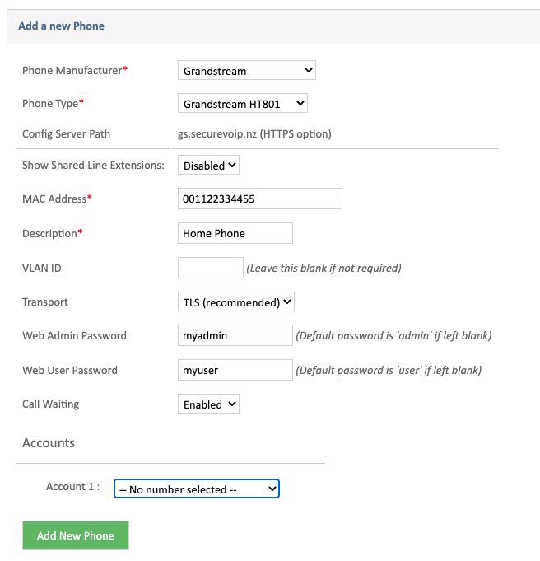
Task: Click the Add a new Phone heading
Action: (61, 26)
